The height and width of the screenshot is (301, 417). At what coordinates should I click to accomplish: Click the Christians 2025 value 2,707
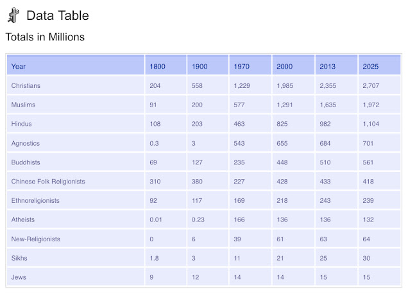pos(372,85)
